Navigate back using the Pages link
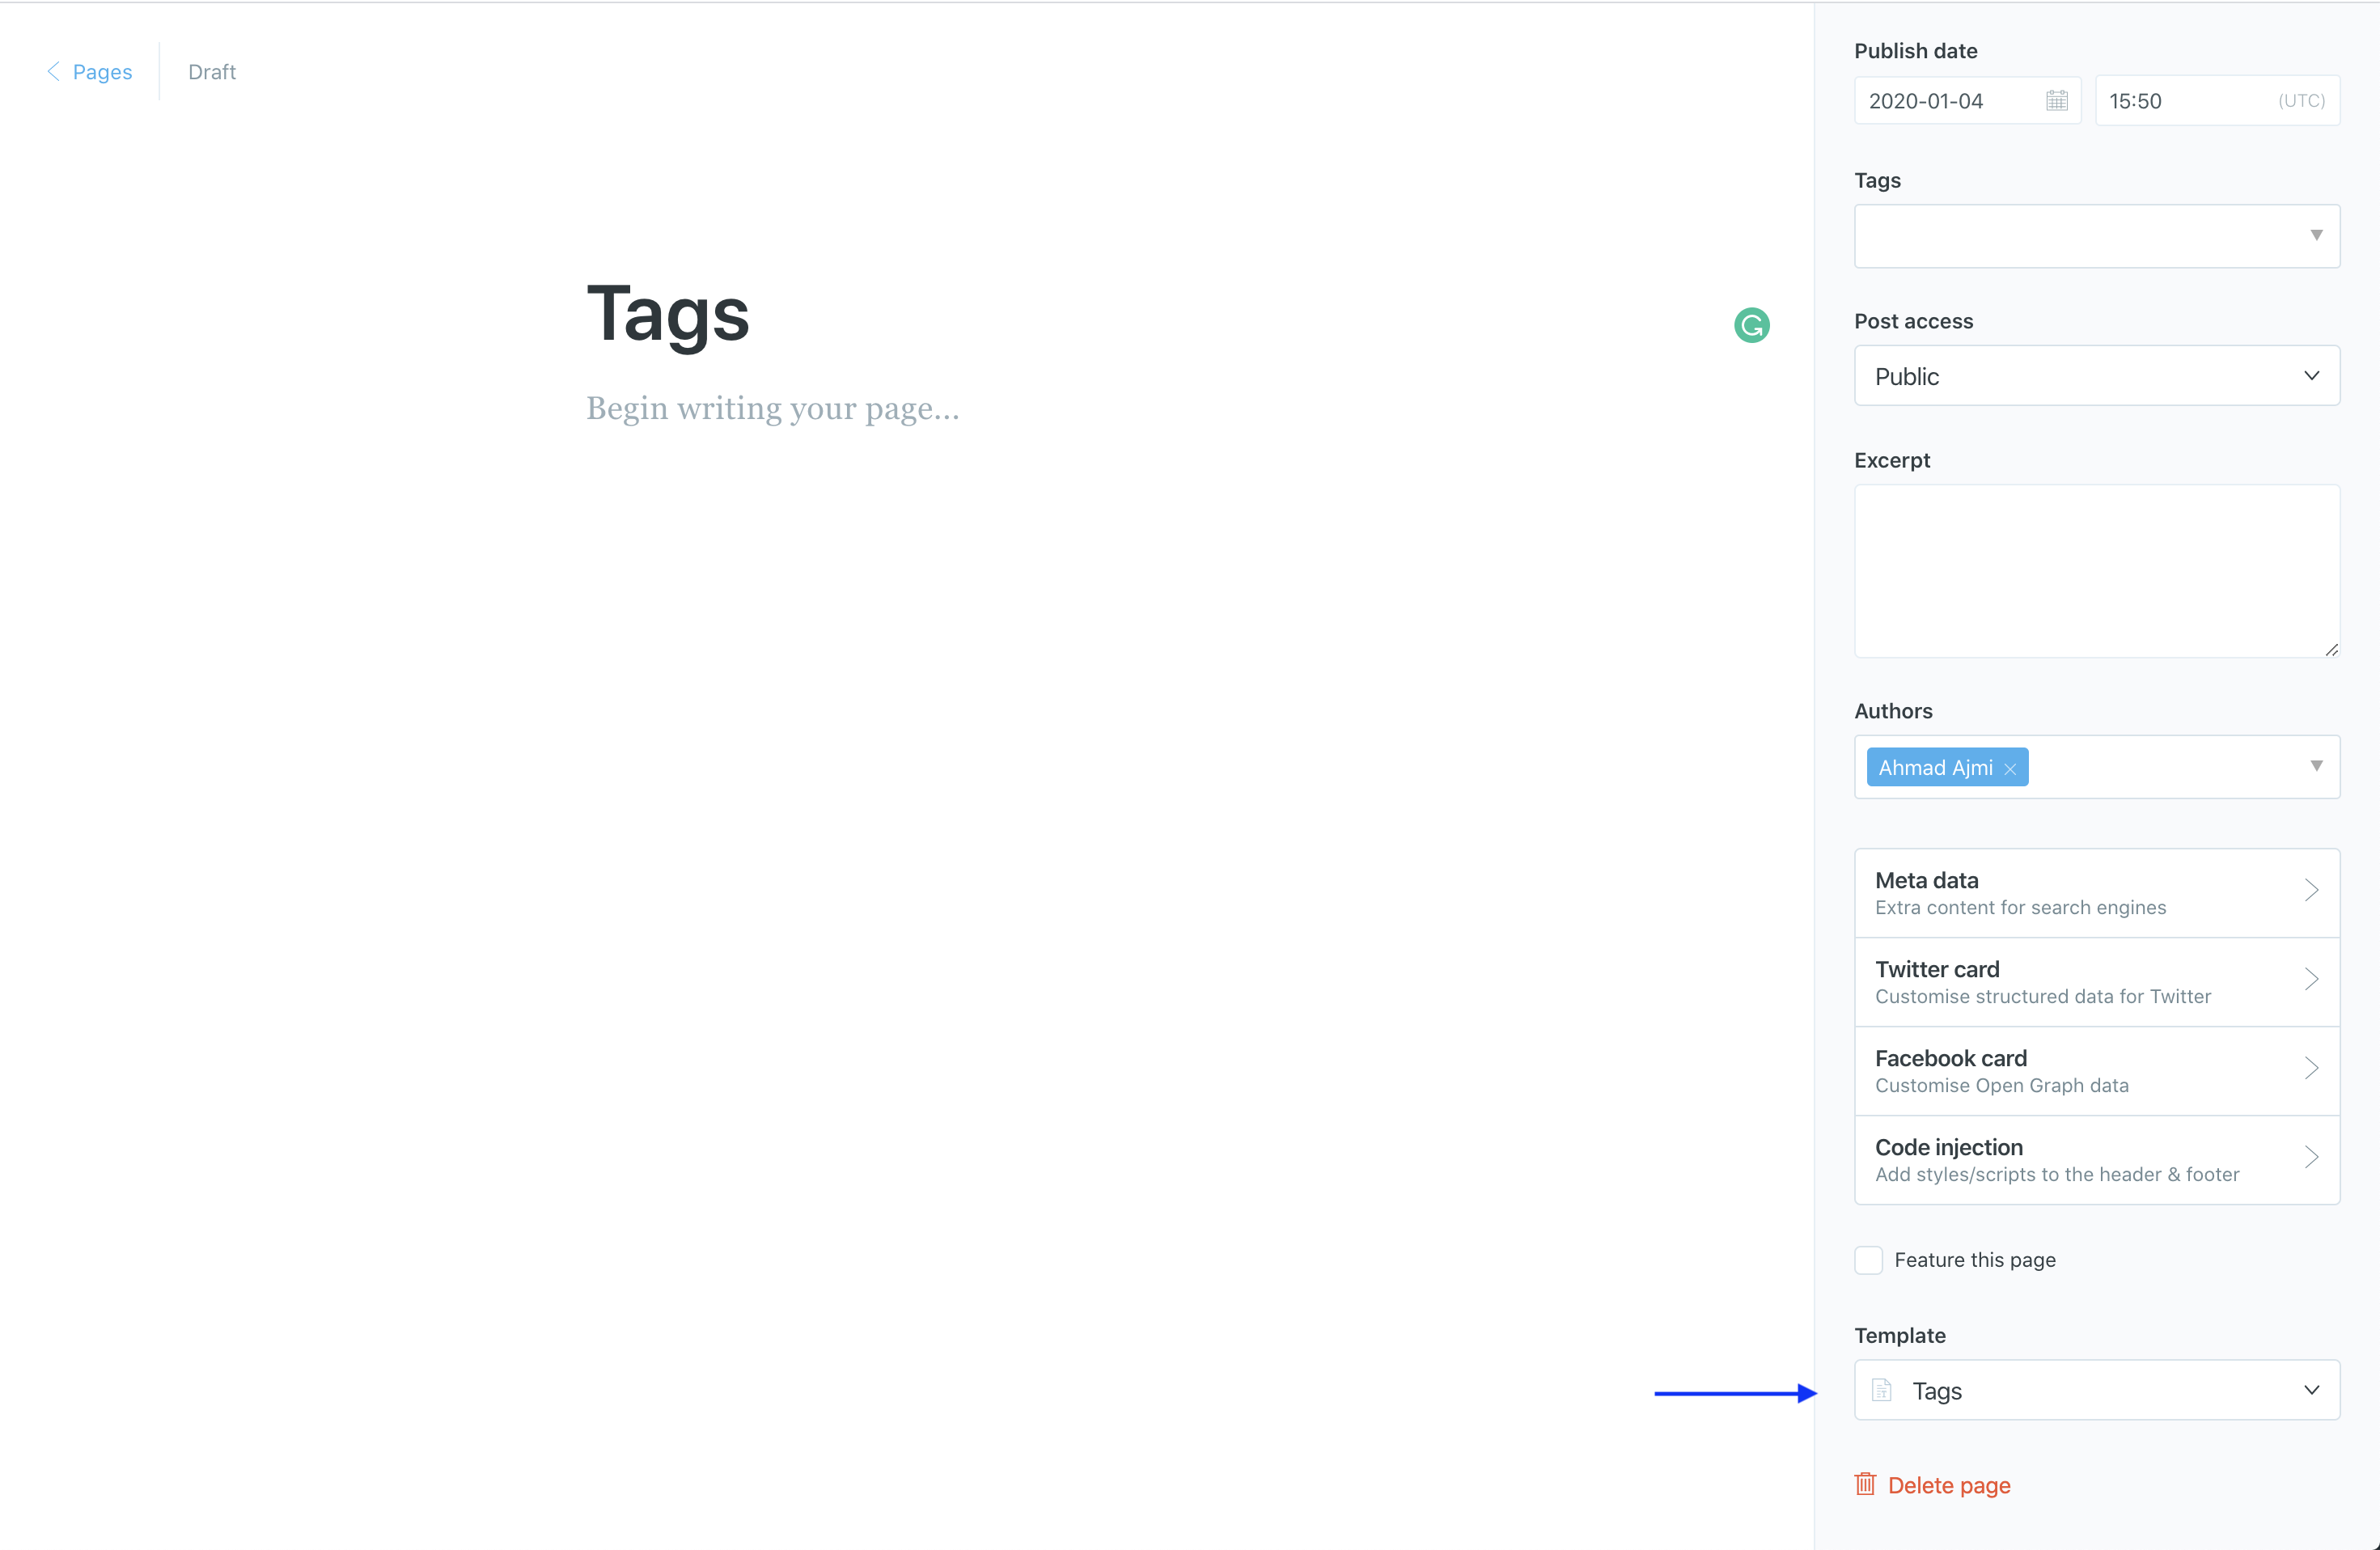Screen dimensions: 2380x1550 (x=100, y=71)
